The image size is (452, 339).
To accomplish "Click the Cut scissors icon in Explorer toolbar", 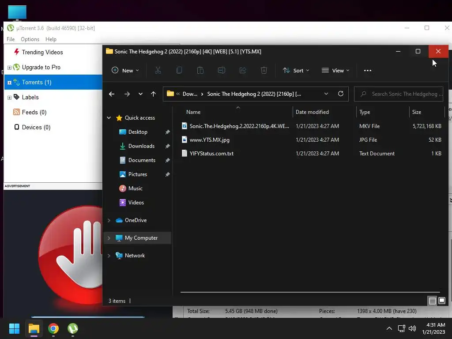I will (158, 70).
